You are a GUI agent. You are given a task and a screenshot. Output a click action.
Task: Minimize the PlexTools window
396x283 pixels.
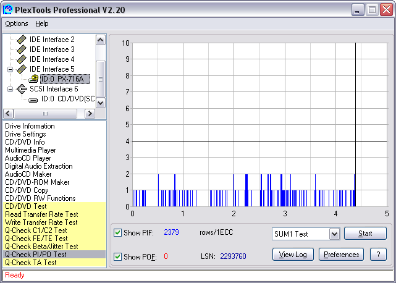click(x=357, y=10)
